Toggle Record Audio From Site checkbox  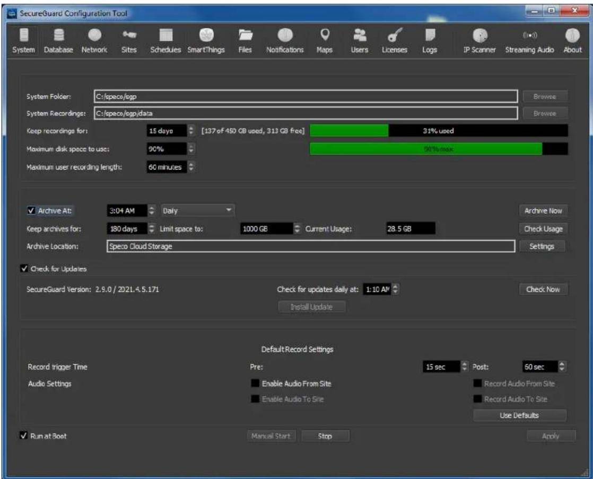click(x=478, y=384)
